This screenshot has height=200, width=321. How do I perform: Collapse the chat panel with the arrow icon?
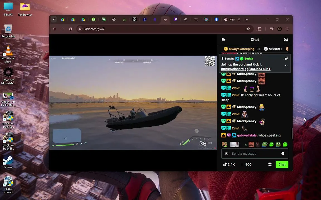tap(223, 40)
